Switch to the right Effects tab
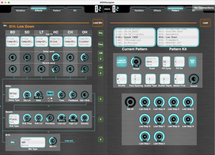The width and height of the screenshot is (215, 155). click(x=157, y=10)
